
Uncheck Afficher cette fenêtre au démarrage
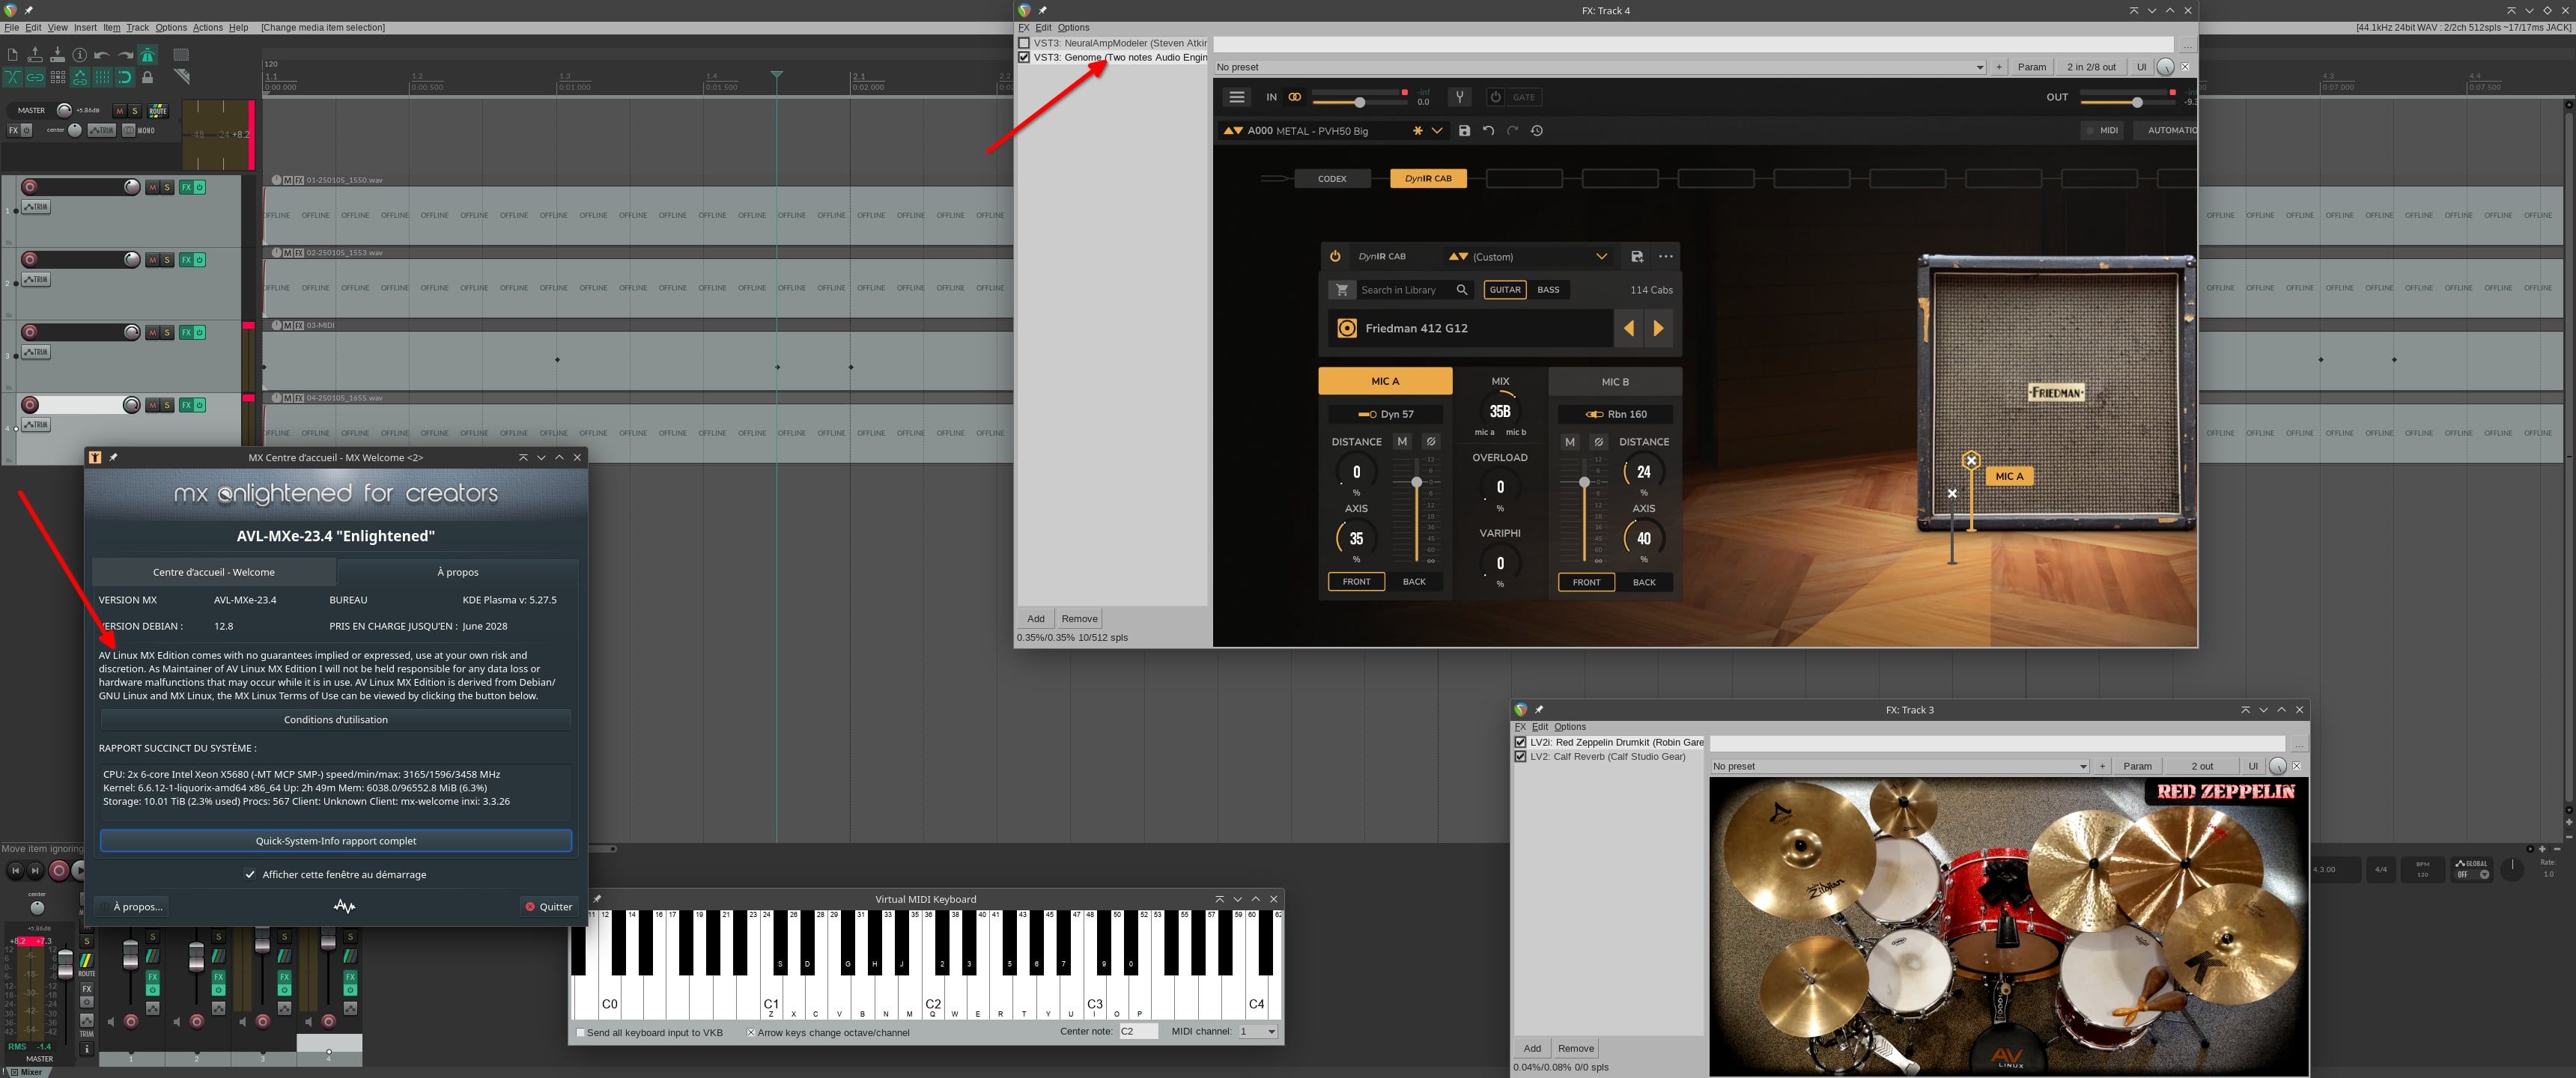pos(251,874)
